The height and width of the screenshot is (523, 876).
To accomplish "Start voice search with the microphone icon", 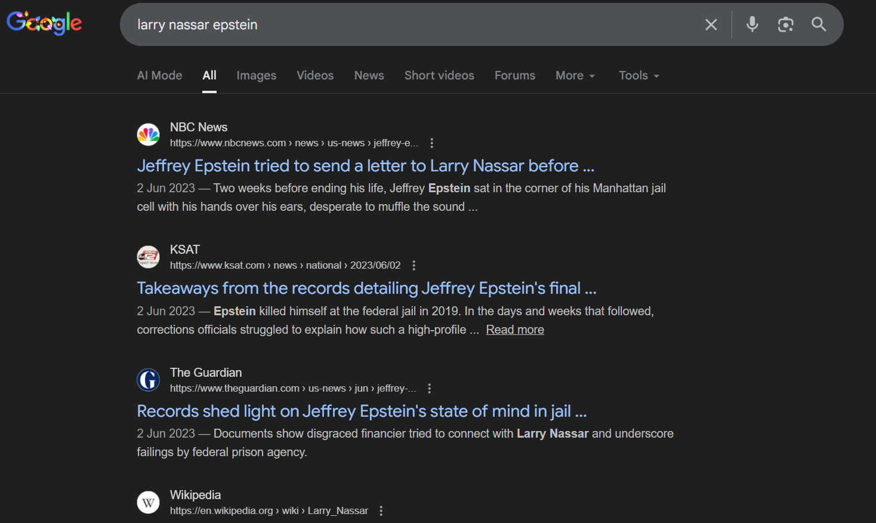I will (752, 24).
